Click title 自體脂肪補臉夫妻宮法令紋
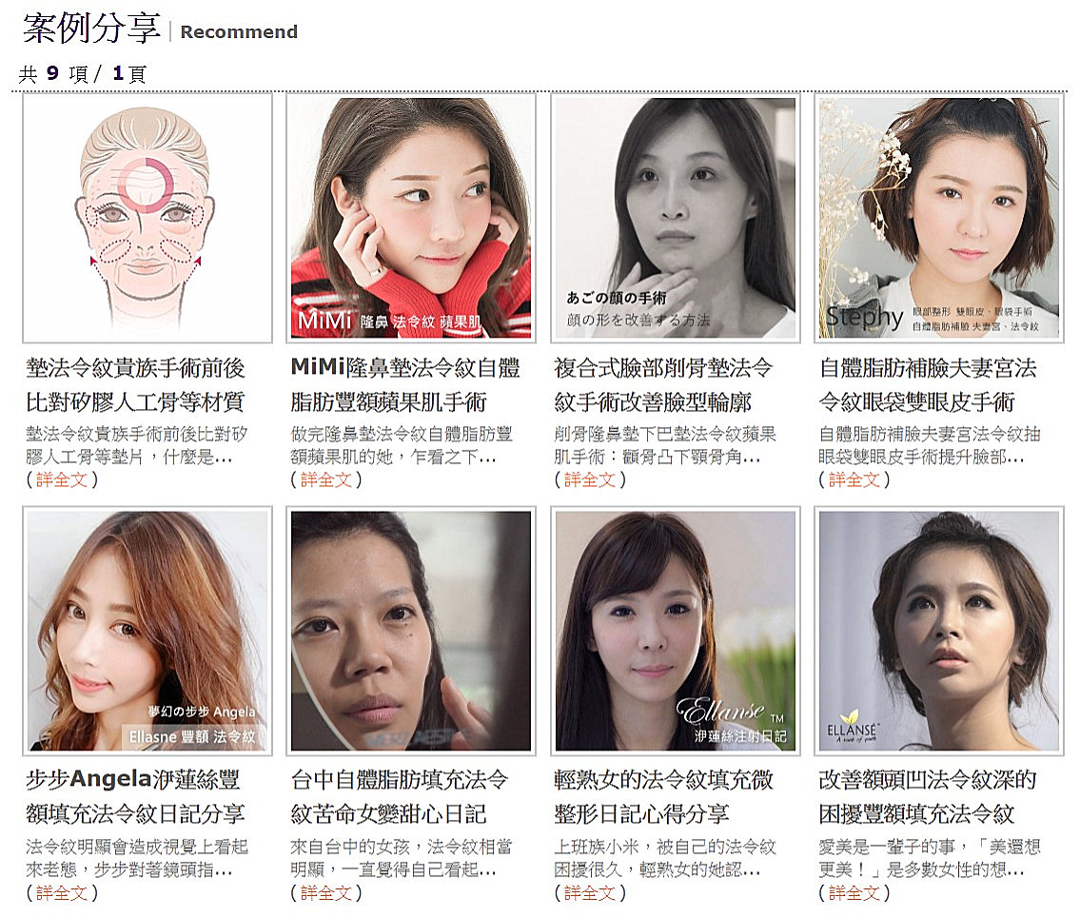The height and width of the screenshot is (917, 1080). [x=927, y=385]
